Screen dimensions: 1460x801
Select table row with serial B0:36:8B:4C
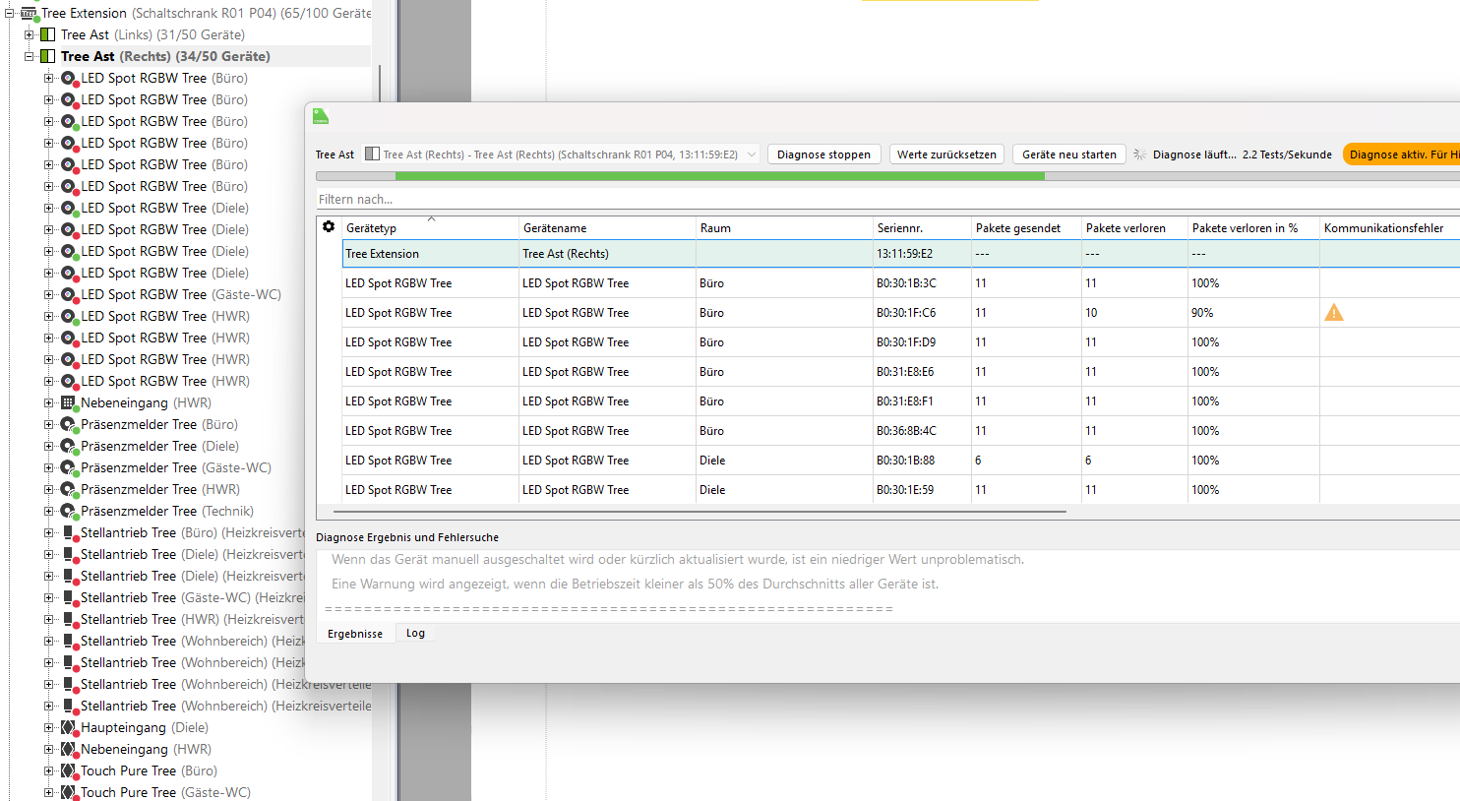pos(900,431)
